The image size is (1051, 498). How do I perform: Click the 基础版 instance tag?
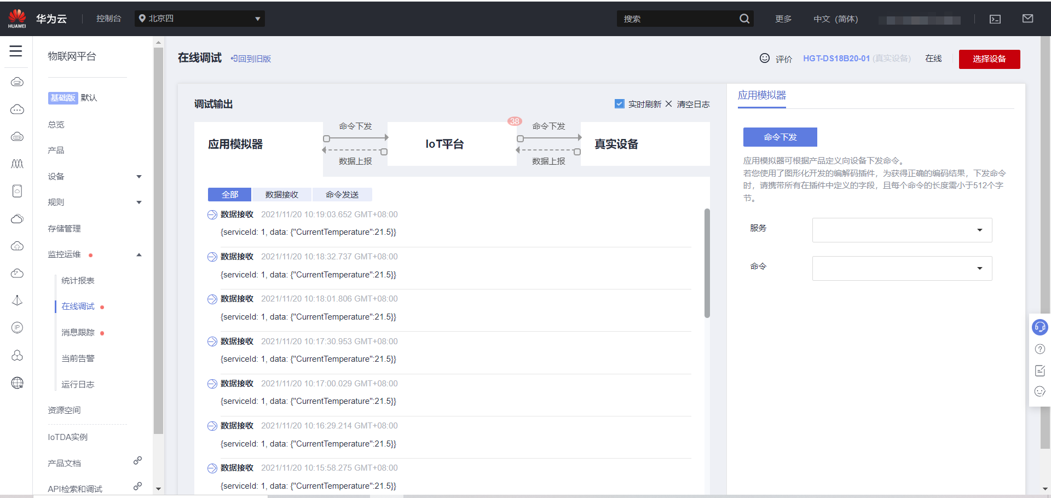tap(63, 98)
